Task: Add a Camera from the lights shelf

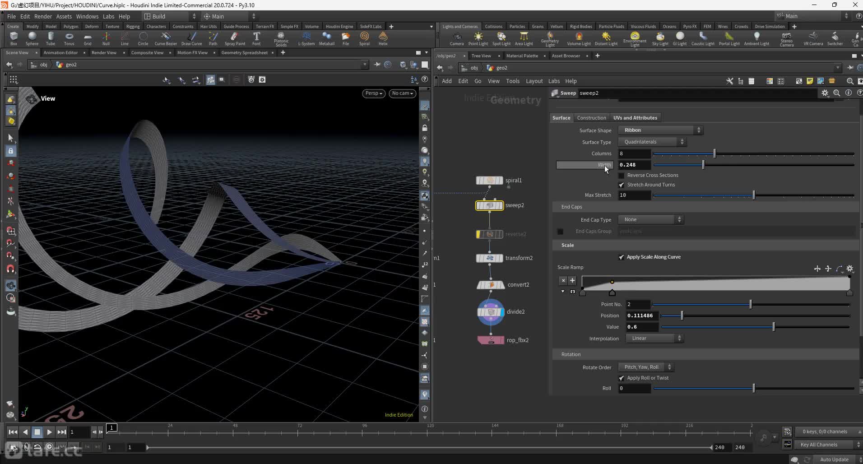Action: coord(457,39)
